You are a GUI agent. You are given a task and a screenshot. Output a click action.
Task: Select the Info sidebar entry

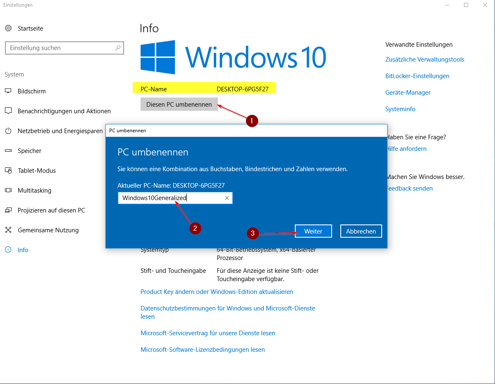tap(23, 250)
